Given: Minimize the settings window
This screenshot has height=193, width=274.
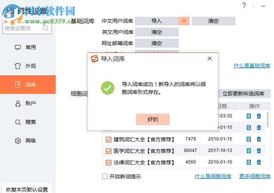Looking at the screenshot, I should click(263, 6).
